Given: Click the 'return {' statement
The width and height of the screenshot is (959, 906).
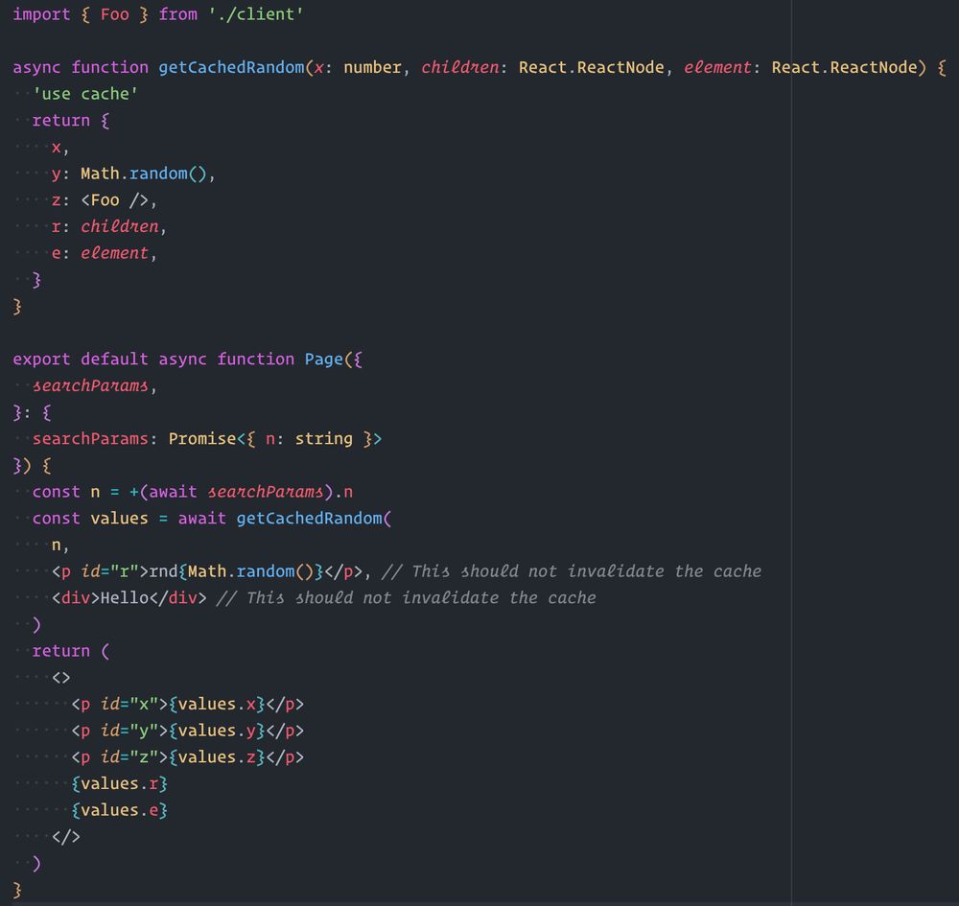Looking at the screenshot, I should click(x=71, y=121).
